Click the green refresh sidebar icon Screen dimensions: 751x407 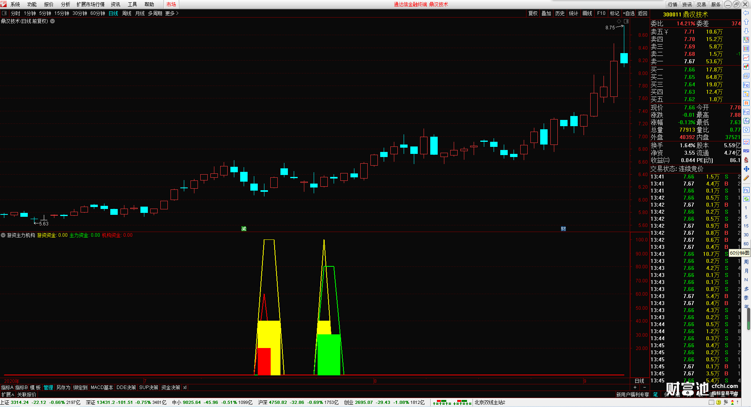(x=746, y=199)
